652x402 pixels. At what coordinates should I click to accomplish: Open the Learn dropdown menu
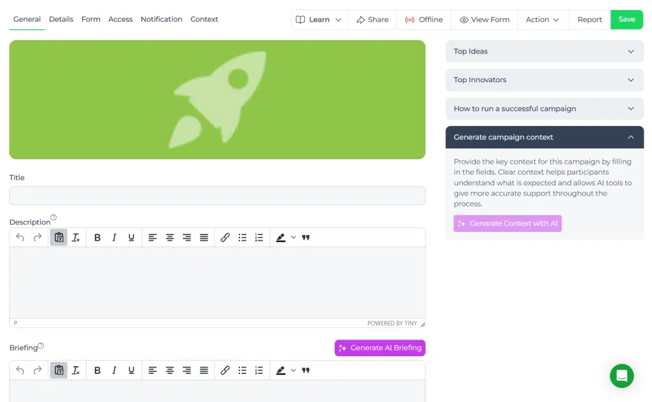click(x=319, y=20)
